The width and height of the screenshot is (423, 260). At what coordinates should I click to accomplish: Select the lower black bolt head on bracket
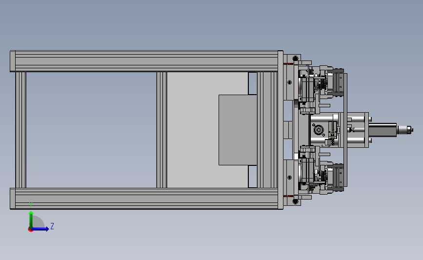point(295,201)
